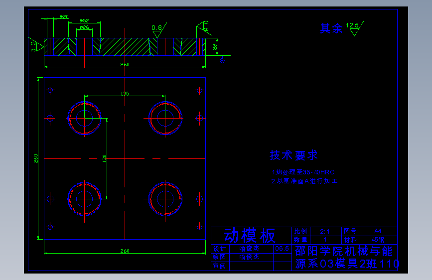This screenshot has height=280, width=432.
Task: Select the 'ø20' diameter dimension
Action: pyautogui.click(x=64, y=16)
